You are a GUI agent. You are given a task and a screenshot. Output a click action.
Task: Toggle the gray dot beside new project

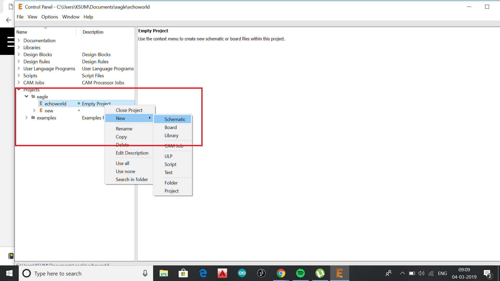[x=79, y=111]
